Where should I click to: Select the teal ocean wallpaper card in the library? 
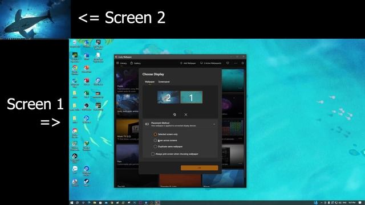tap(233, 80)
